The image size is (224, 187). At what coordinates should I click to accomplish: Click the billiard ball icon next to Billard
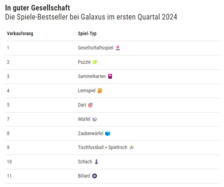coord(94,176)
